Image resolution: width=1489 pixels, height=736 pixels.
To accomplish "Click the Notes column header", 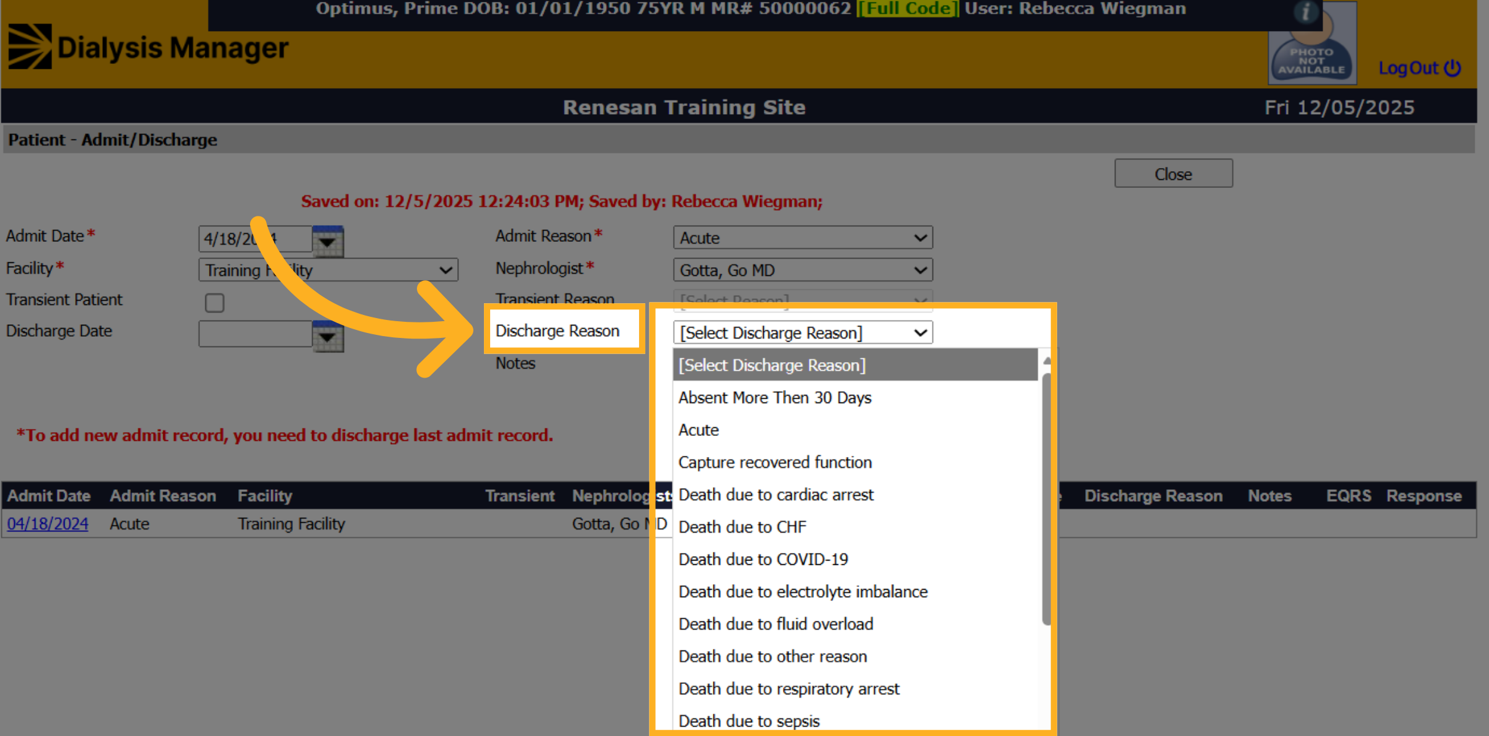I will [1269, 496].
